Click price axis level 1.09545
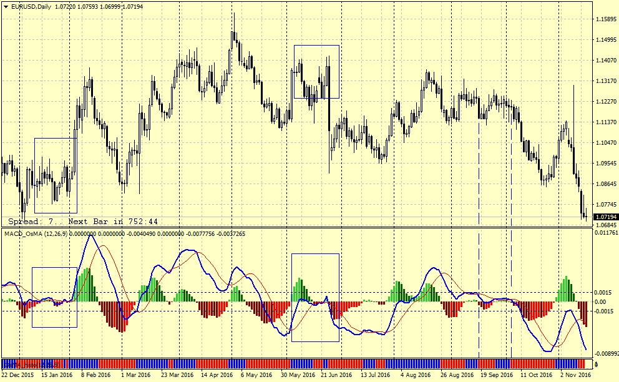 [x=605, y=163]
